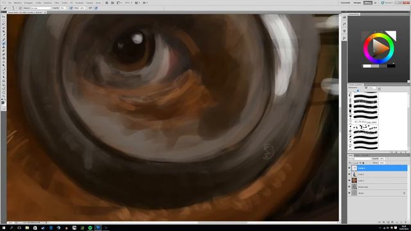Viewport: 411px width, 231px height.
Task: Click the brush Opacity value field
Action: point(63,8)
